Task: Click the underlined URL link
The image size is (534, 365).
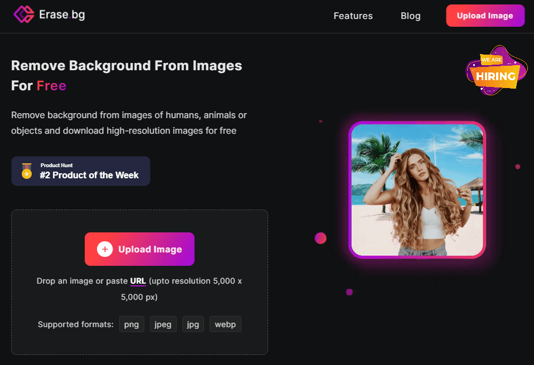Action: pos(138,281)
